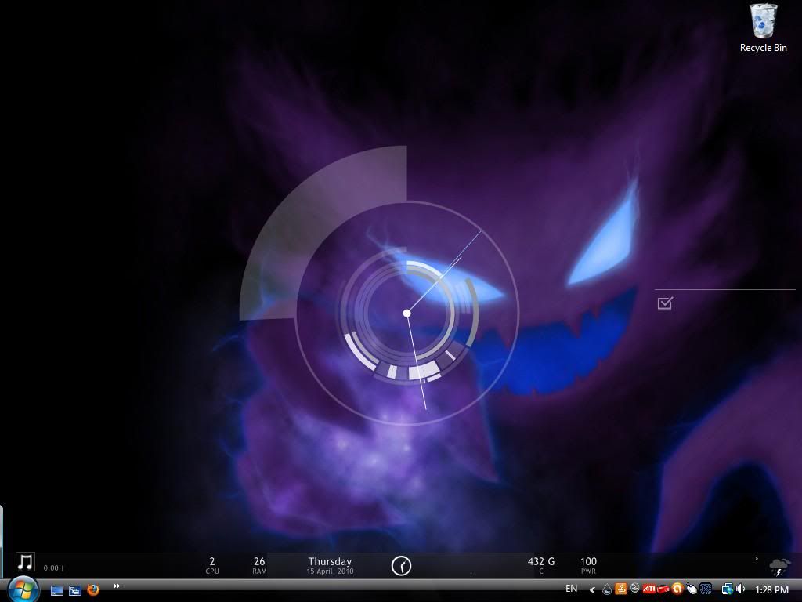Click the volume speaker tray icon
This screenshot has width=802, height=602.
click(740, 589)
